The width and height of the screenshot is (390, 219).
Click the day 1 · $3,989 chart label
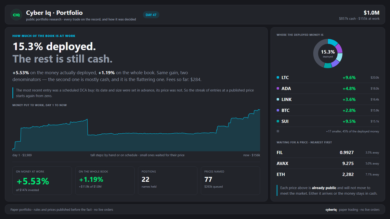[22, 155]
